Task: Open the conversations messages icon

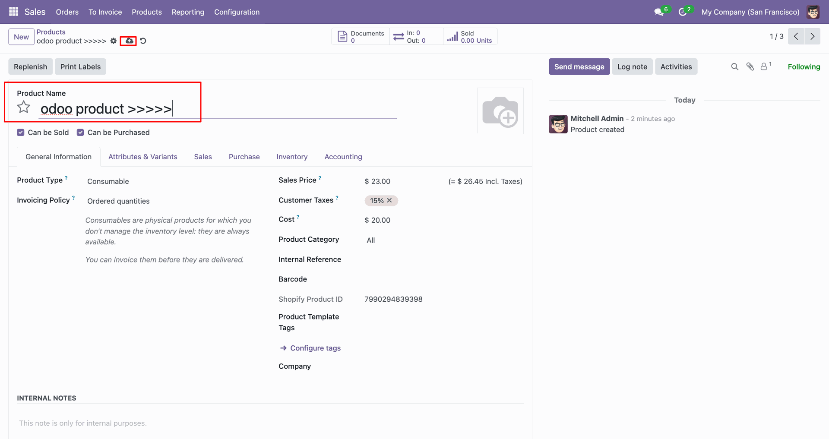Action: (659, 12)
